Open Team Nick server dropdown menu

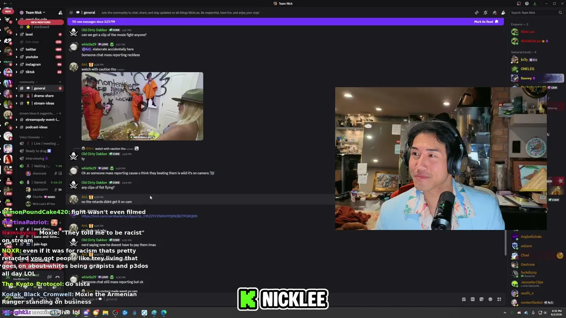click(35, 13)
